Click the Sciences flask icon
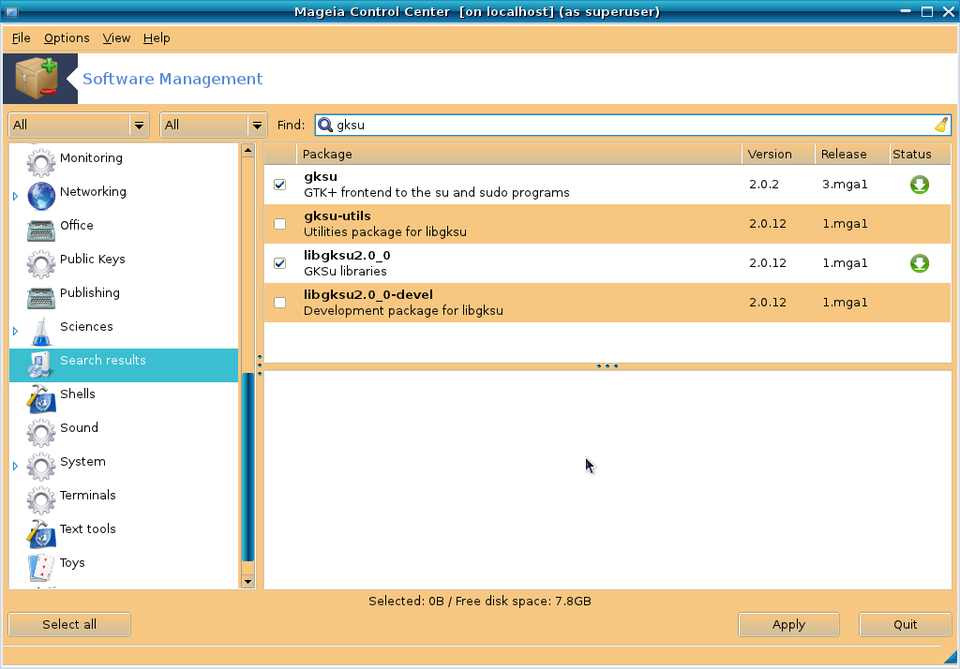Image resolution: width=960 pixels, height=669 pixels. coord(41,331)
